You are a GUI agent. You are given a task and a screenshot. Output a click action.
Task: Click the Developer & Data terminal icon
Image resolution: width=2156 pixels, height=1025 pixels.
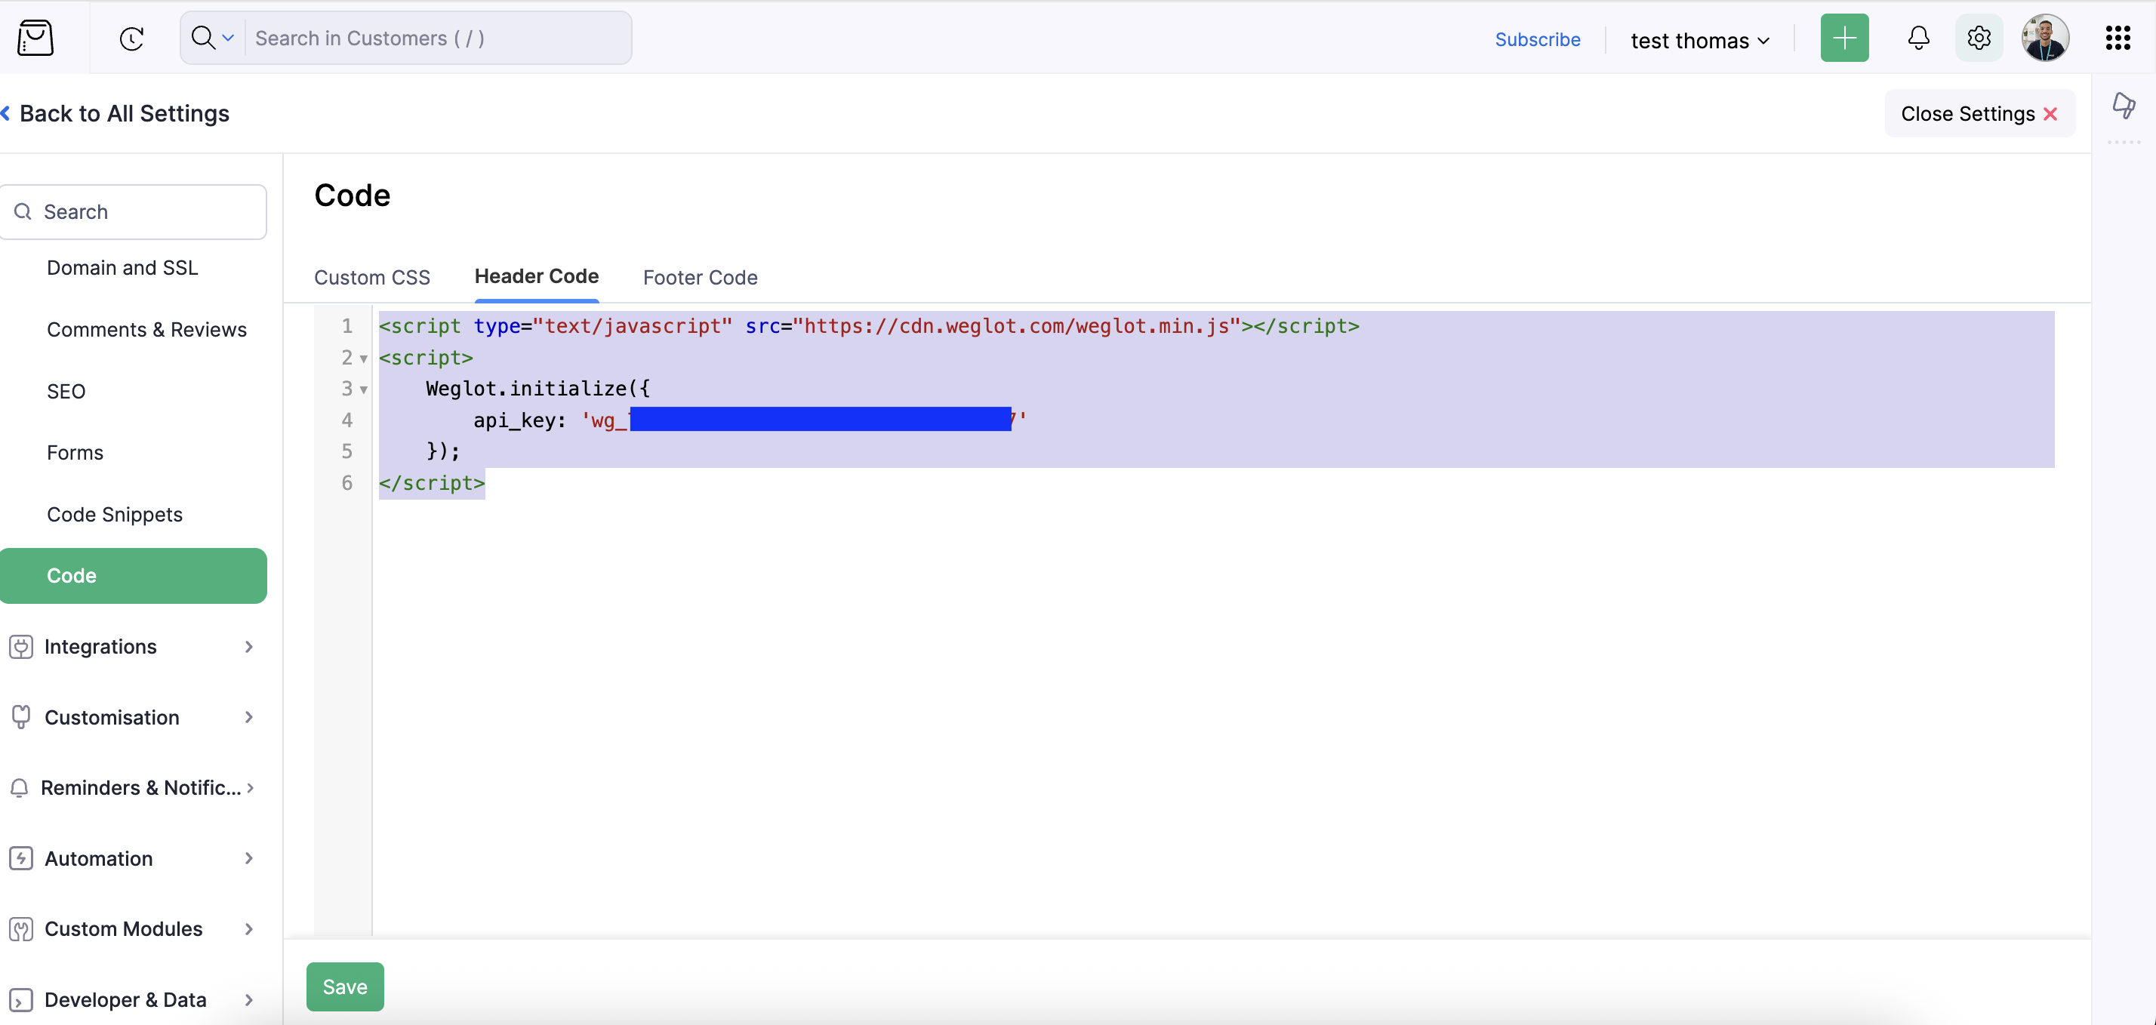21,1000
